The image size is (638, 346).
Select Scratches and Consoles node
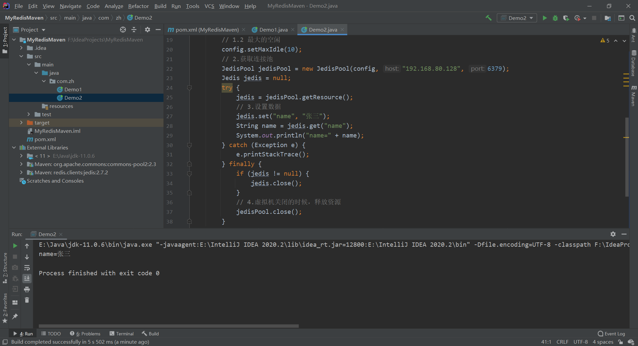pos(52,181)
